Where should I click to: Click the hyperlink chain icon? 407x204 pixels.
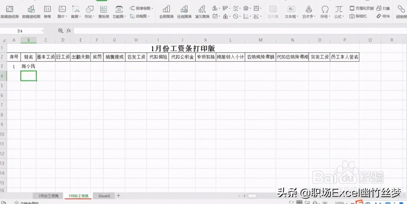[399, 11]
